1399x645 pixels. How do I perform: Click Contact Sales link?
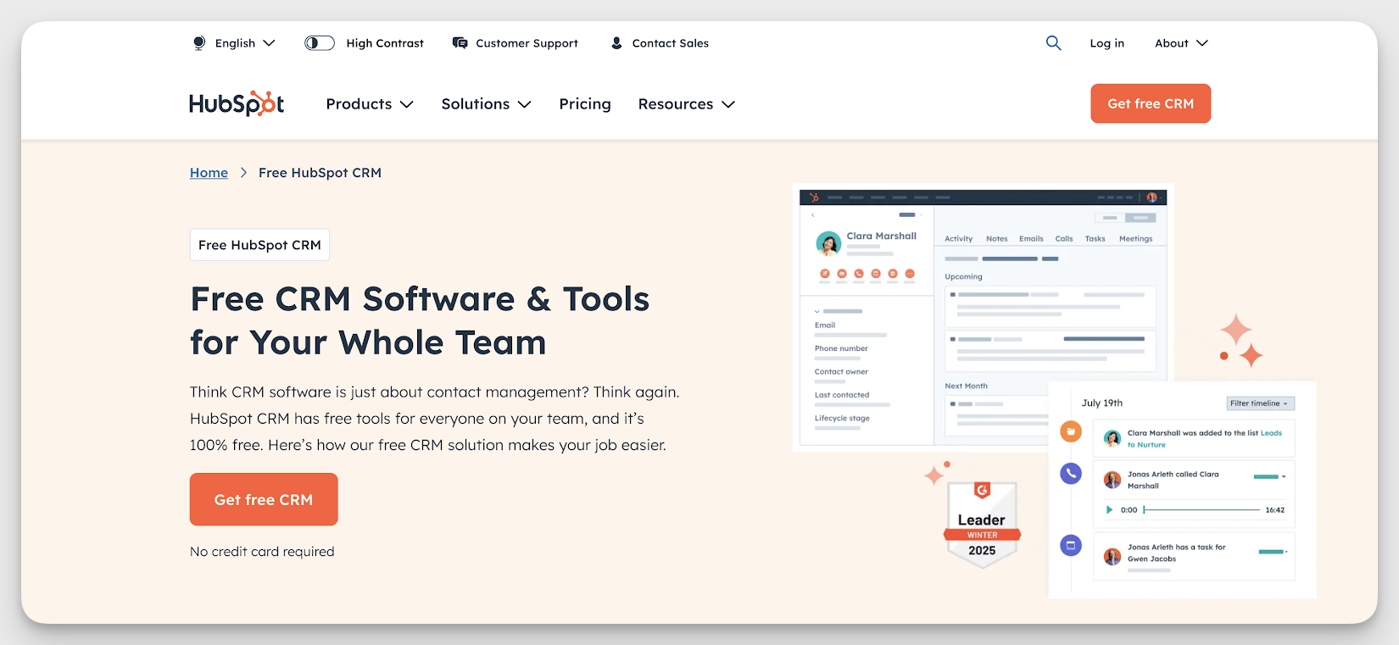pyautogui.click(x=670, y=43)
